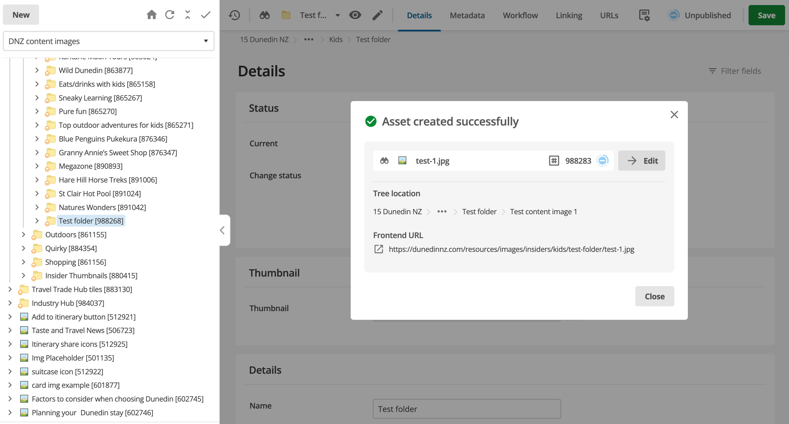Select Blue Penguins Pukekura [876346]
The width and height of the screenshot is (789, 424).
pos(113,139)
